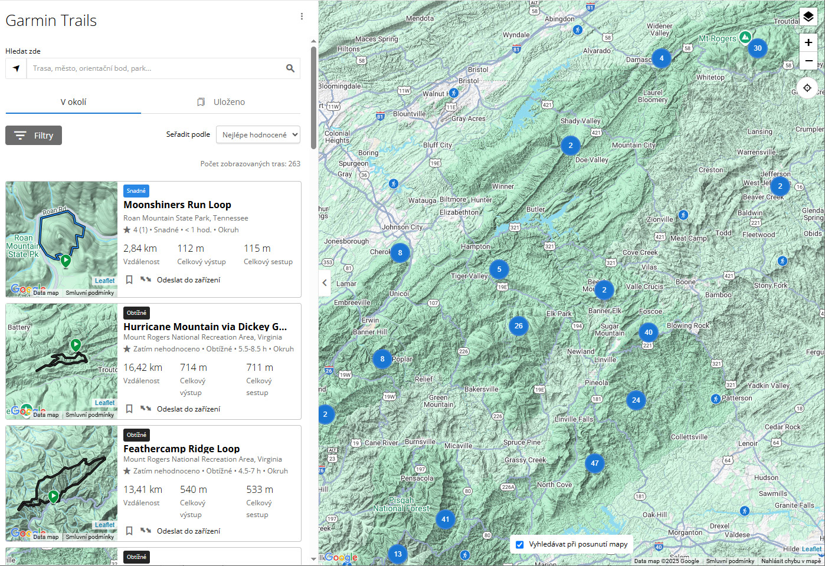Bookmark the Moonshiners Run Loop trail
This screenshot has width=825, height=566.
point(129,279)
